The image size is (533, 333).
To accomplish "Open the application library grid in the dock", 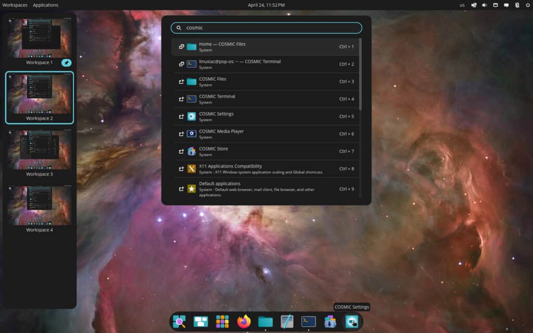I will tap(223, 322).
